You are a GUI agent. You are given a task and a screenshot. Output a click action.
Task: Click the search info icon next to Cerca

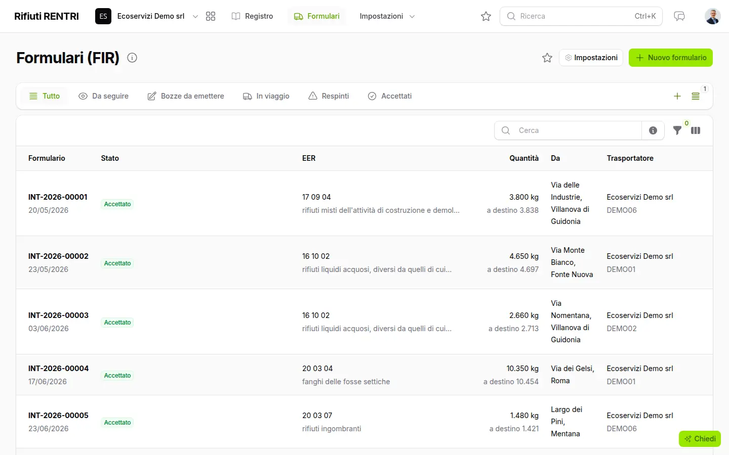point(653,130)
